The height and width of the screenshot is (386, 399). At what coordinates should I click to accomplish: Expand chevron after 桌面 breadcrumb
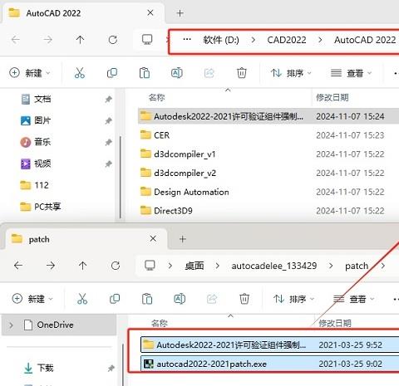click(x=218, y=266)
